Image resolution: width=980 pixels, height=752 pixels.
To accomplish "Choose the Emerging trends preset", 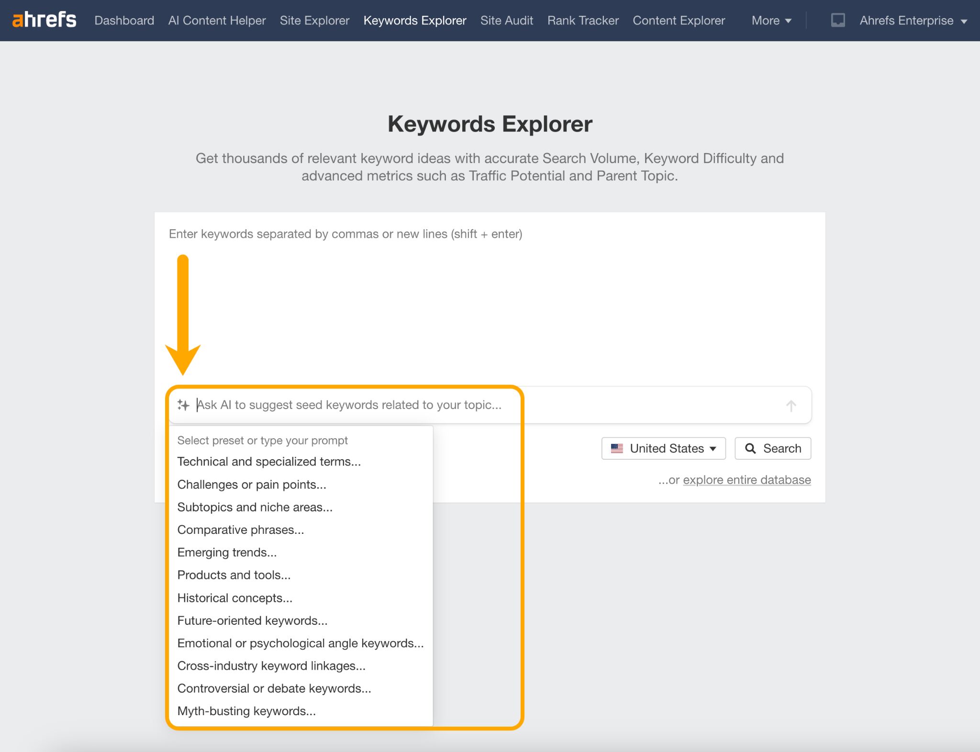I will tap(227, 553).
